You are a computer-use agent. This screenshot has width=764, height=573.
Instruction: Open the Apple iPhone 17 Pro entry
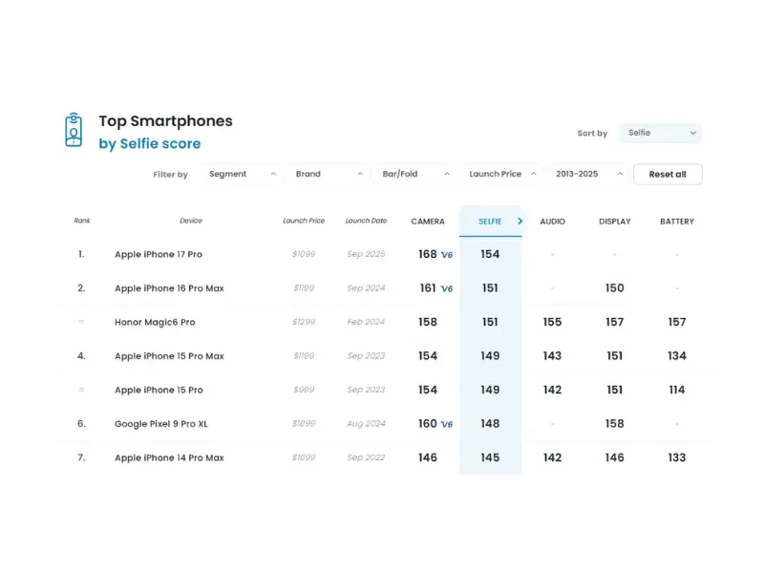click(159, 255)
